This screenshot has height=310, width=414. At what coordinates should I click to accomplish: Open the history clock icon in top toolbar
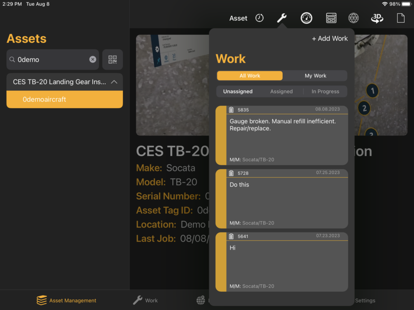(x=259, y=18)
